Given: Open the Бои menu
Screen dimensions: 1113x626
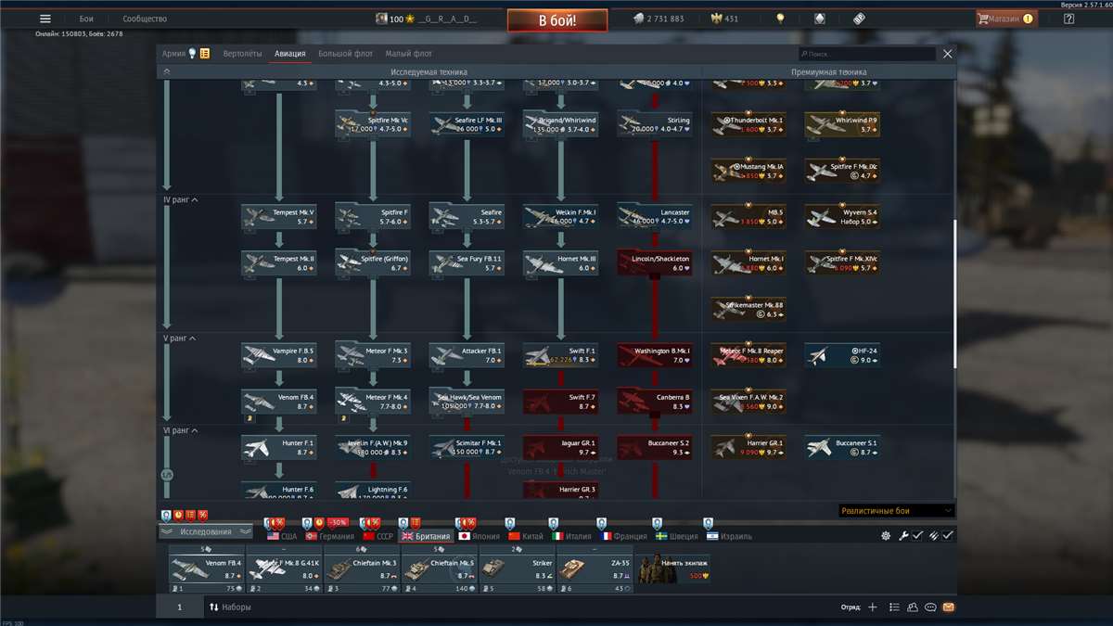Looking at the screenshot, I should coord(86,19).
